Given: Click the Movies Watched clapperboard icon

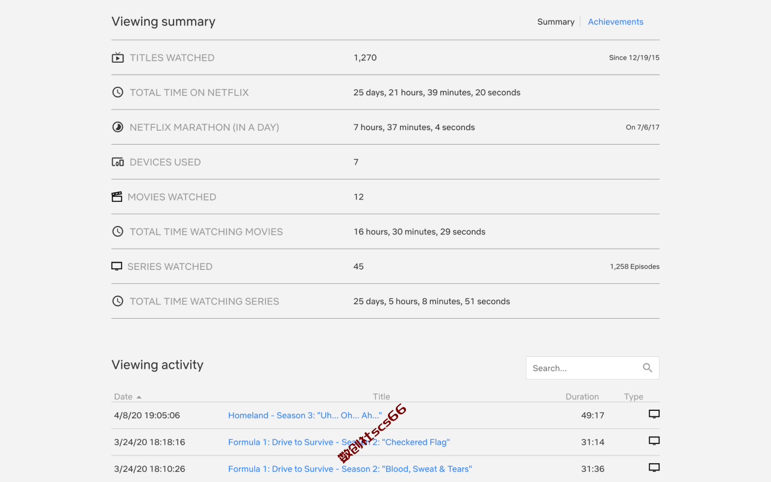Looking at the screenshot, I should point(117,197).
